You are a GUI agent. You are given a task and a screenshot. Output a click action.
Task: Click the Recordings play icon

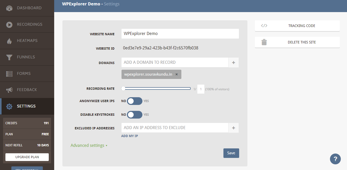click(9, 25)
